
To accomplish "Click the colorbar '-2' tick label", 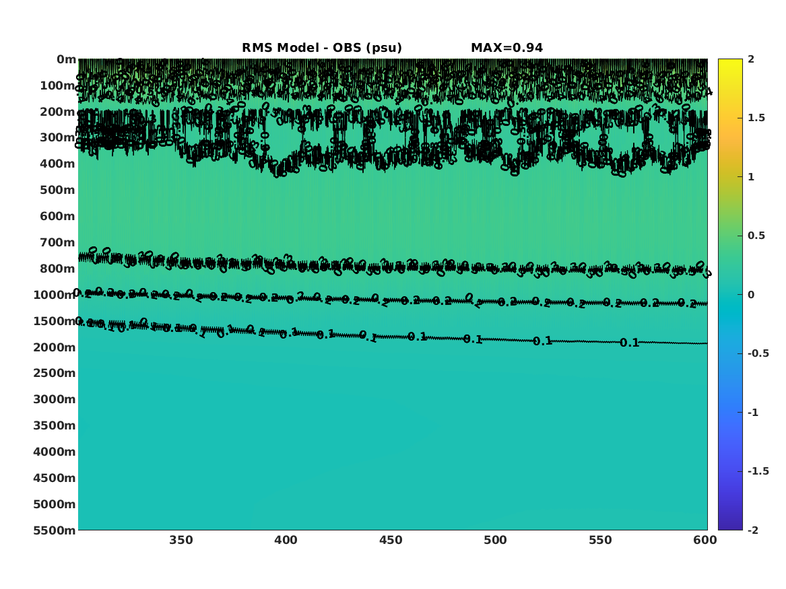I will (753, 530).
